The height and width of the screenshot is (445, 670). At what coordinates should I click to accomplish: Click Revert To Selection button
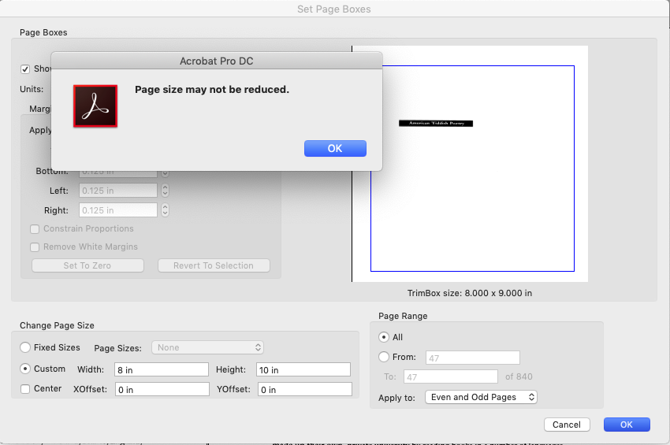(x=214, y=265)
